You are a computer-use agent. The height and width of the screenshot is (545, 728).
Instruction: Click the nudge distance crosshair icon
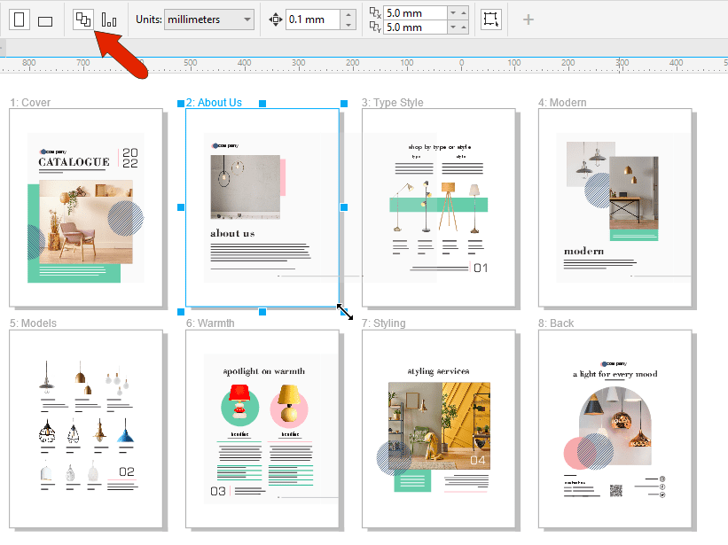[275, 19]
